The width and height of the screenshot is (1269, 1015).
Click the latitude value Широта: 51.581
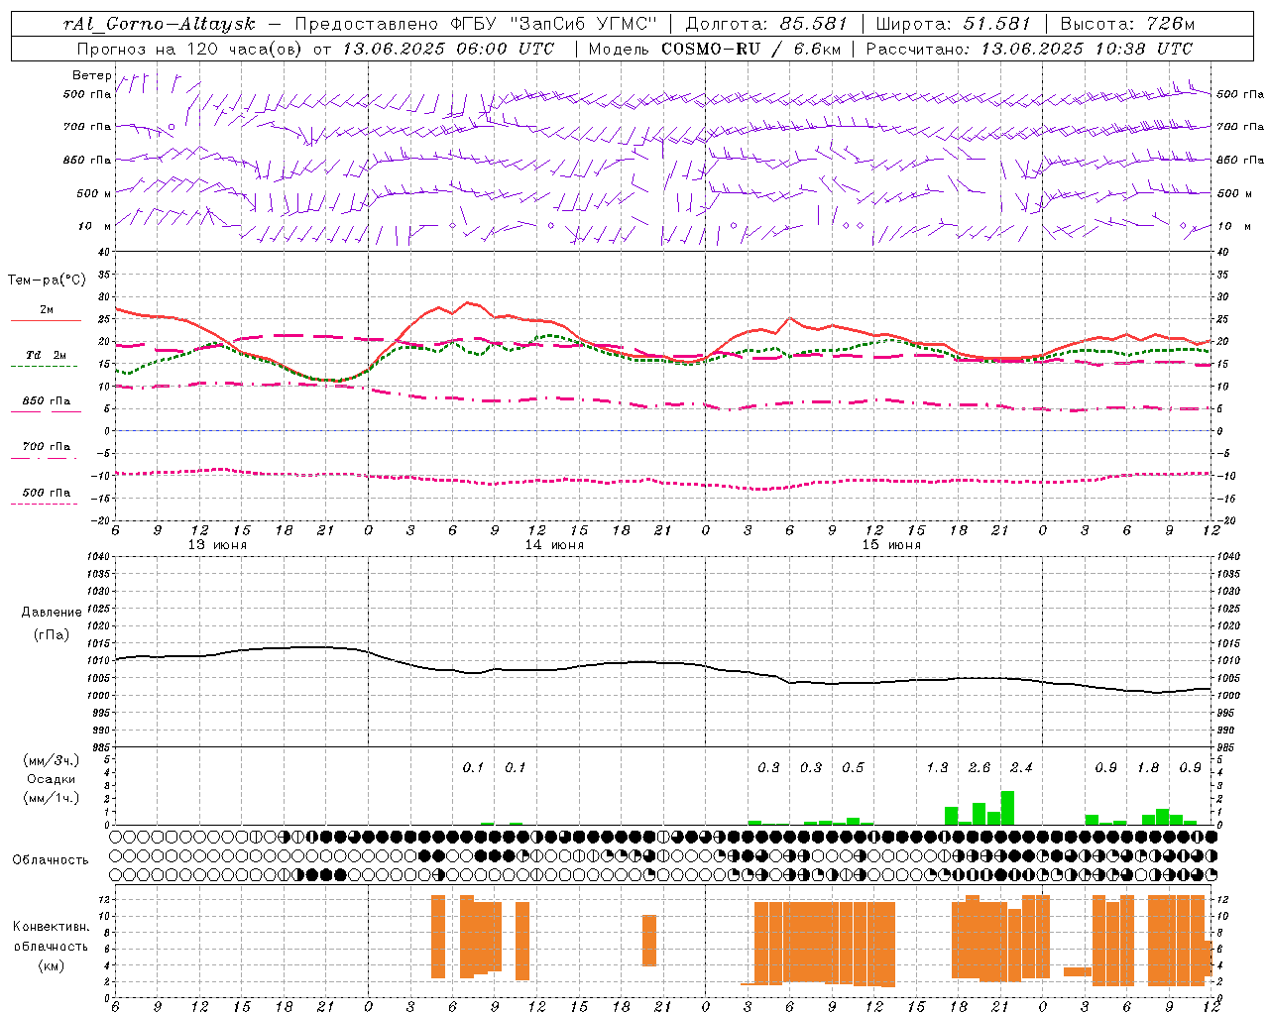click(x=954, y=24)
